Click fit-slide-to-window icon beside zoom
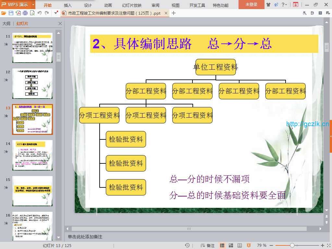Screen dimensions: 332x249 328,245
